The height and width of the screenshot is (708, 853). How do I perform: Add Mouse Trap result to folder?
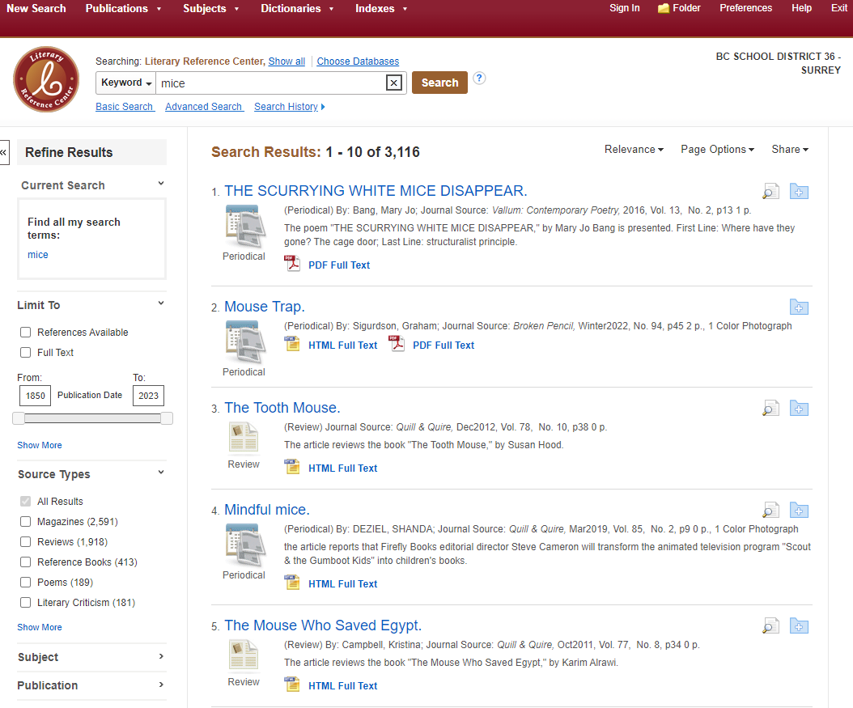pos(799,307)
